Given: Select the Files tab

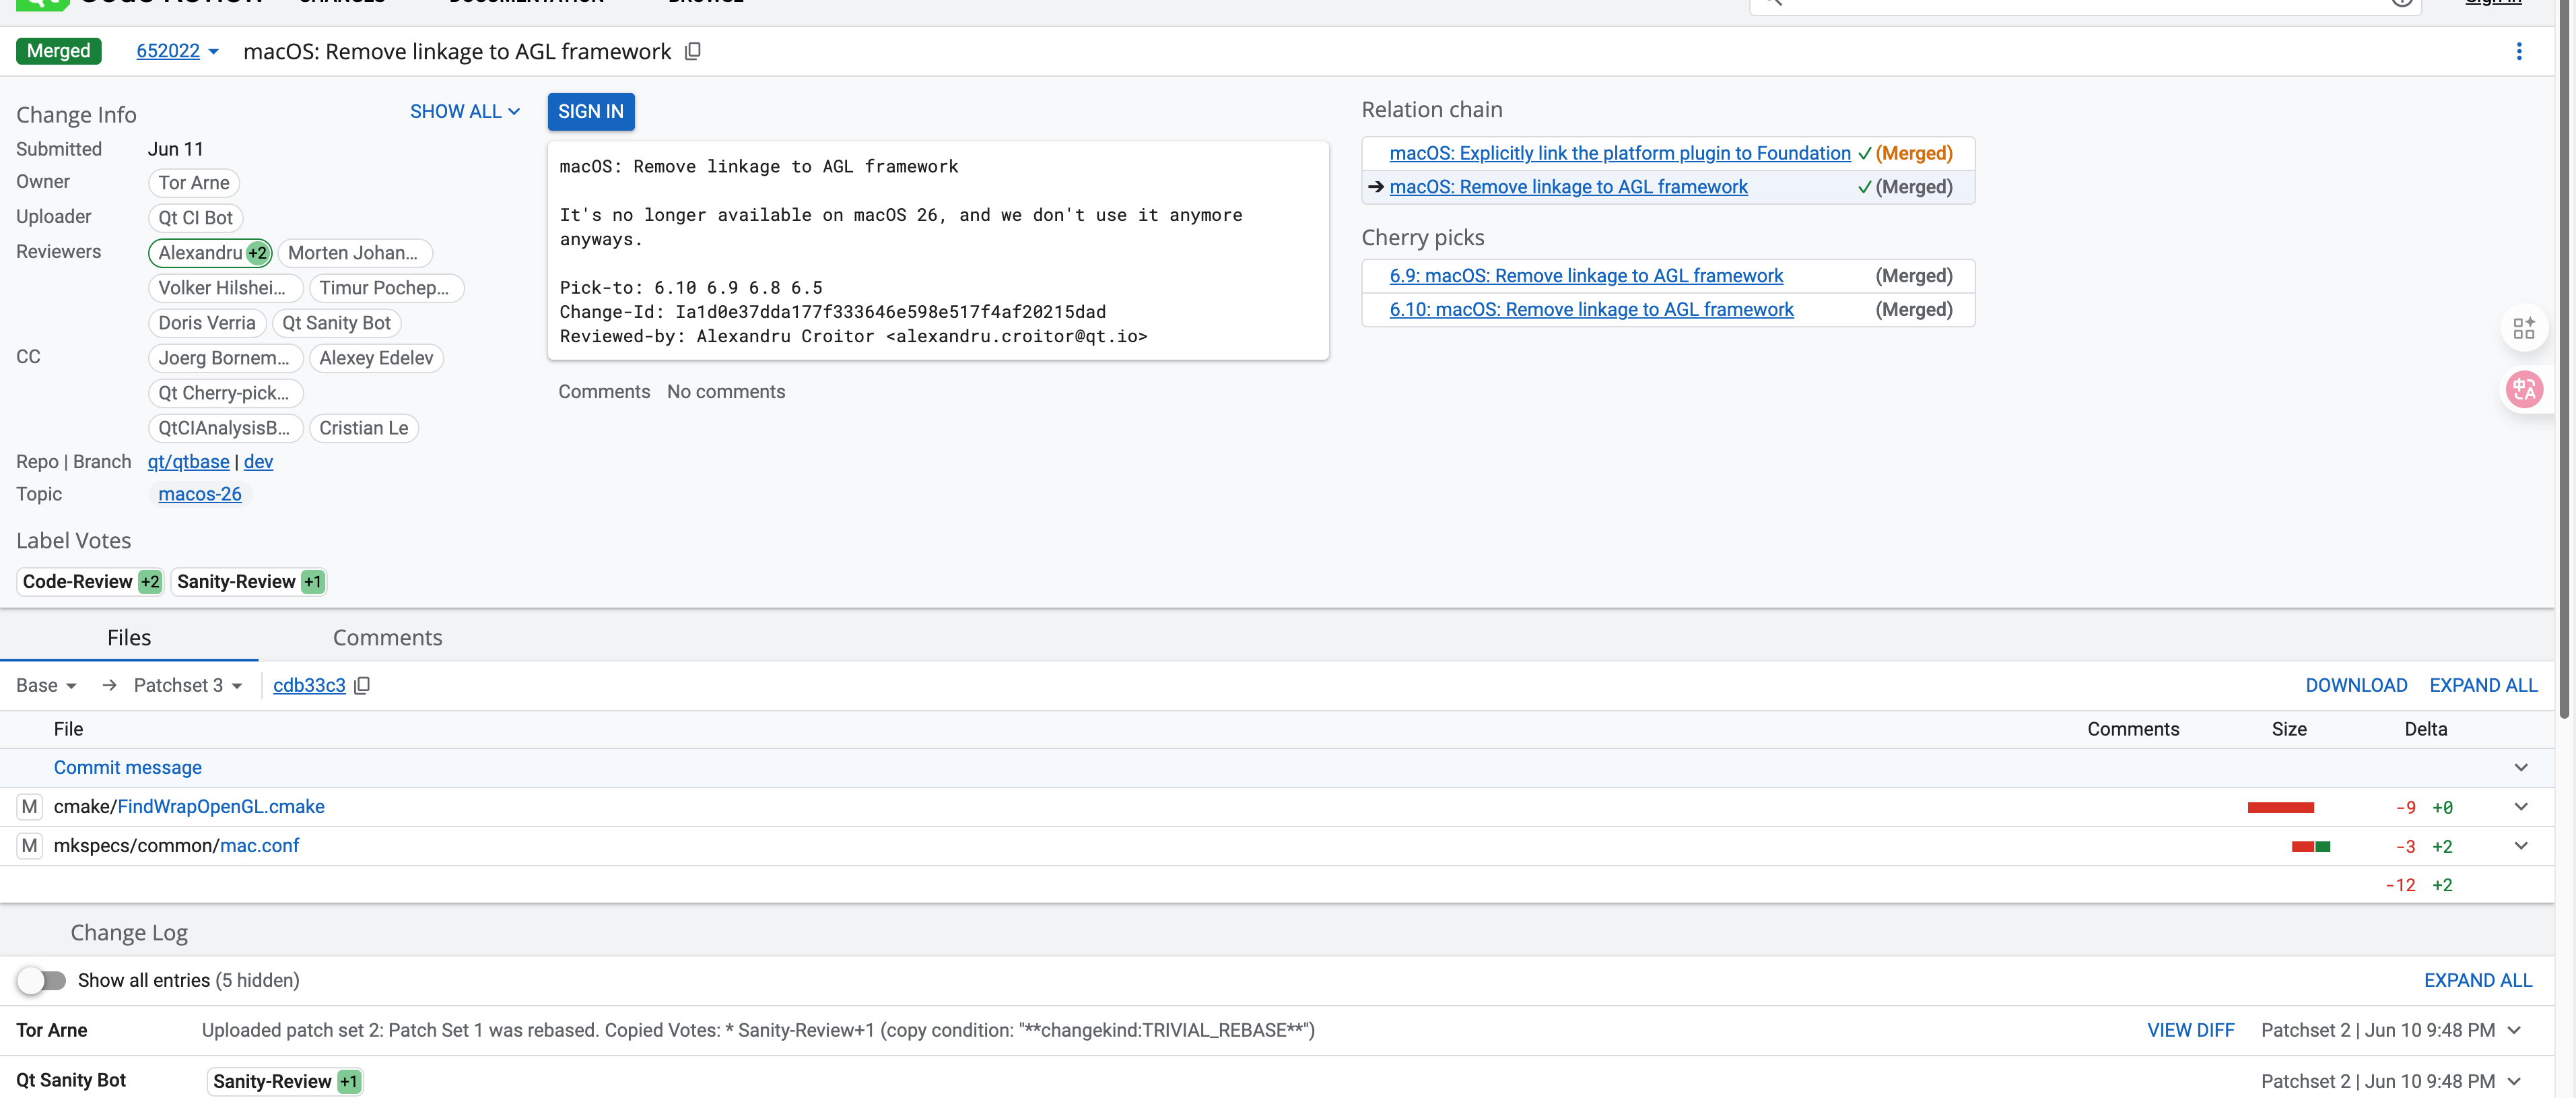Looking at the screenshot, I should (129, 637).
